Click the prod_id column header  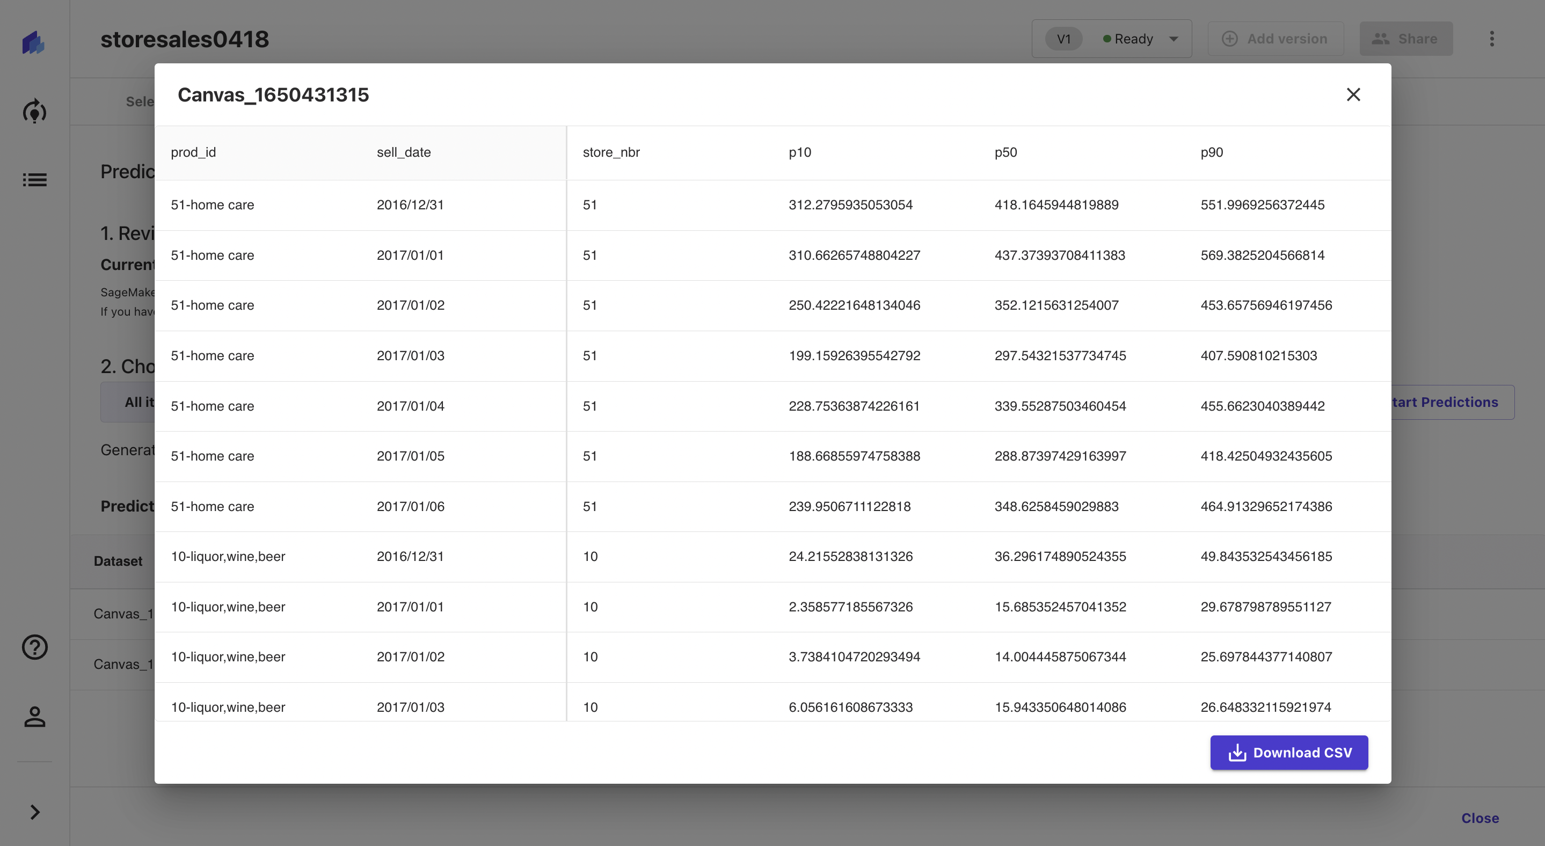click(x=193, y=152)
